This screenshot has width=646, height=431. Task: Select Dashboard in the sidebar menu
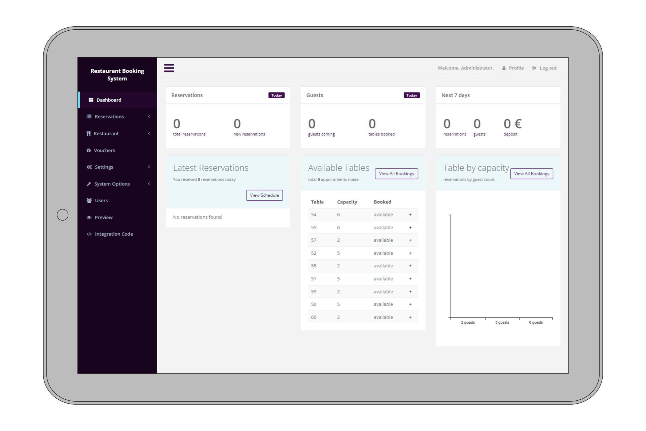pyautogui.click(x=108, y=100)
